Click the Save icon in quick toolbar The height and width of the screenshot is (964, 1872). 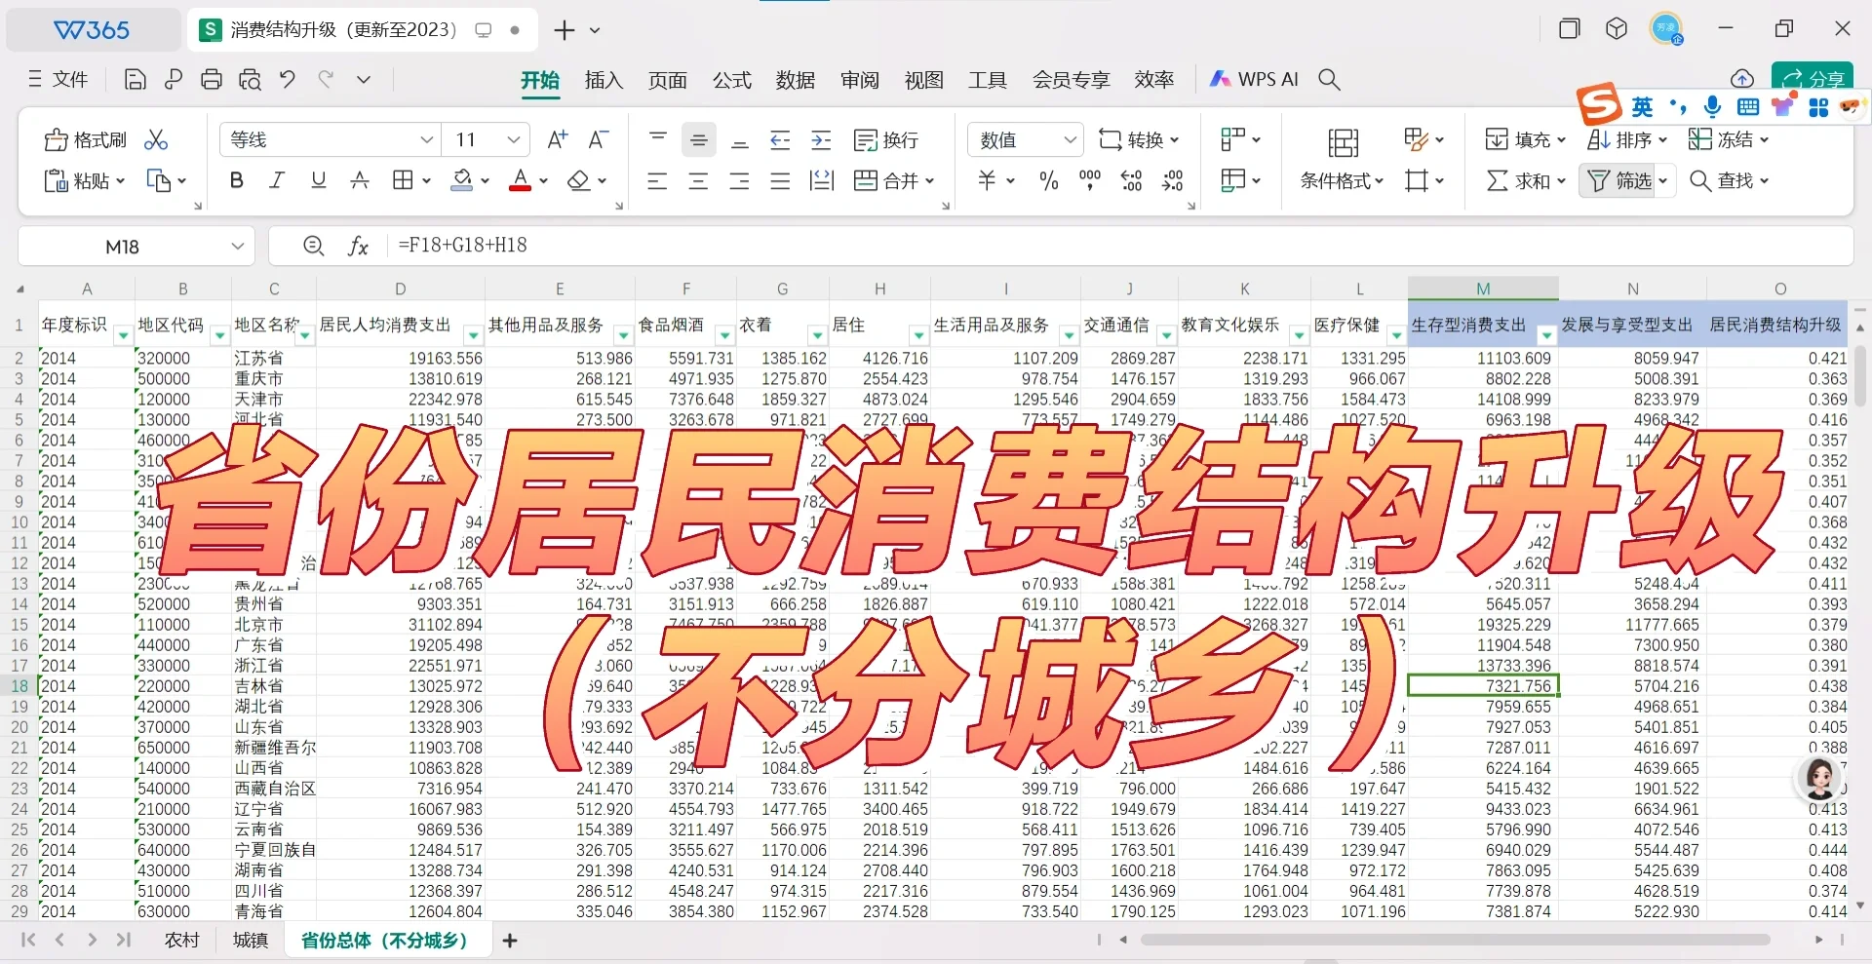(136, 80)
